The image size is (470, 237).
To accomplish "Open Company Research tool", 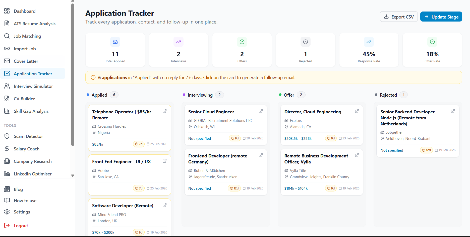I will click(33, 161).
